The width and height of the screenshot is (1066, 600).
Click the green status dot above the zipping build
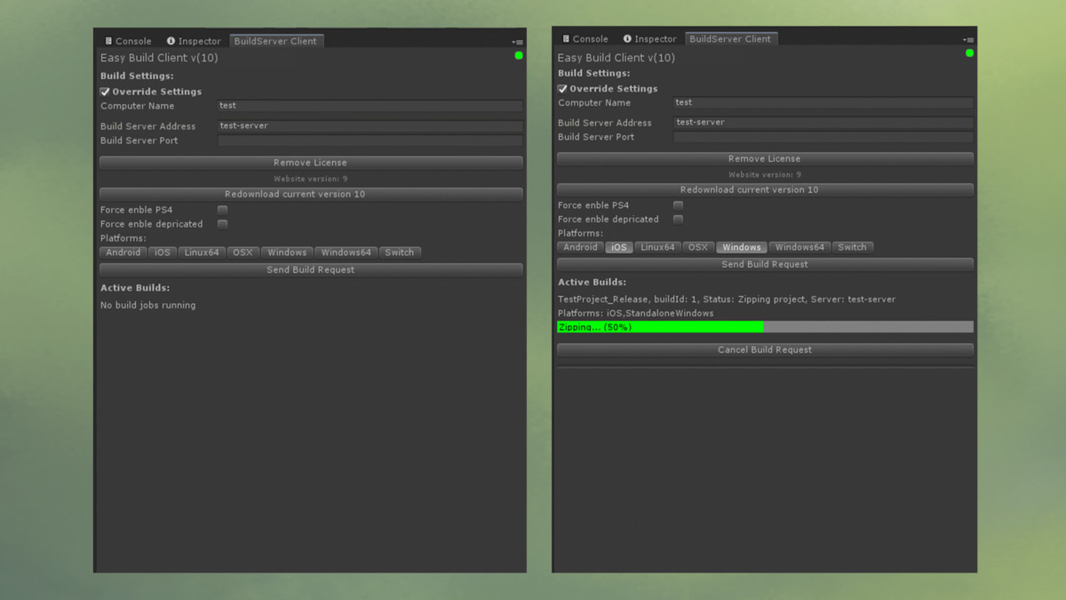click(969, 53)
